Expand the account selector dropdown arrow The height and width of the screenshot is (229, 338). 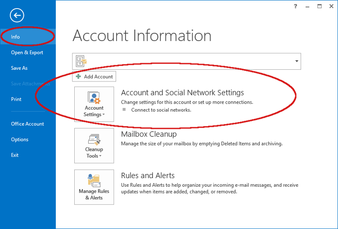click(297, 61)
